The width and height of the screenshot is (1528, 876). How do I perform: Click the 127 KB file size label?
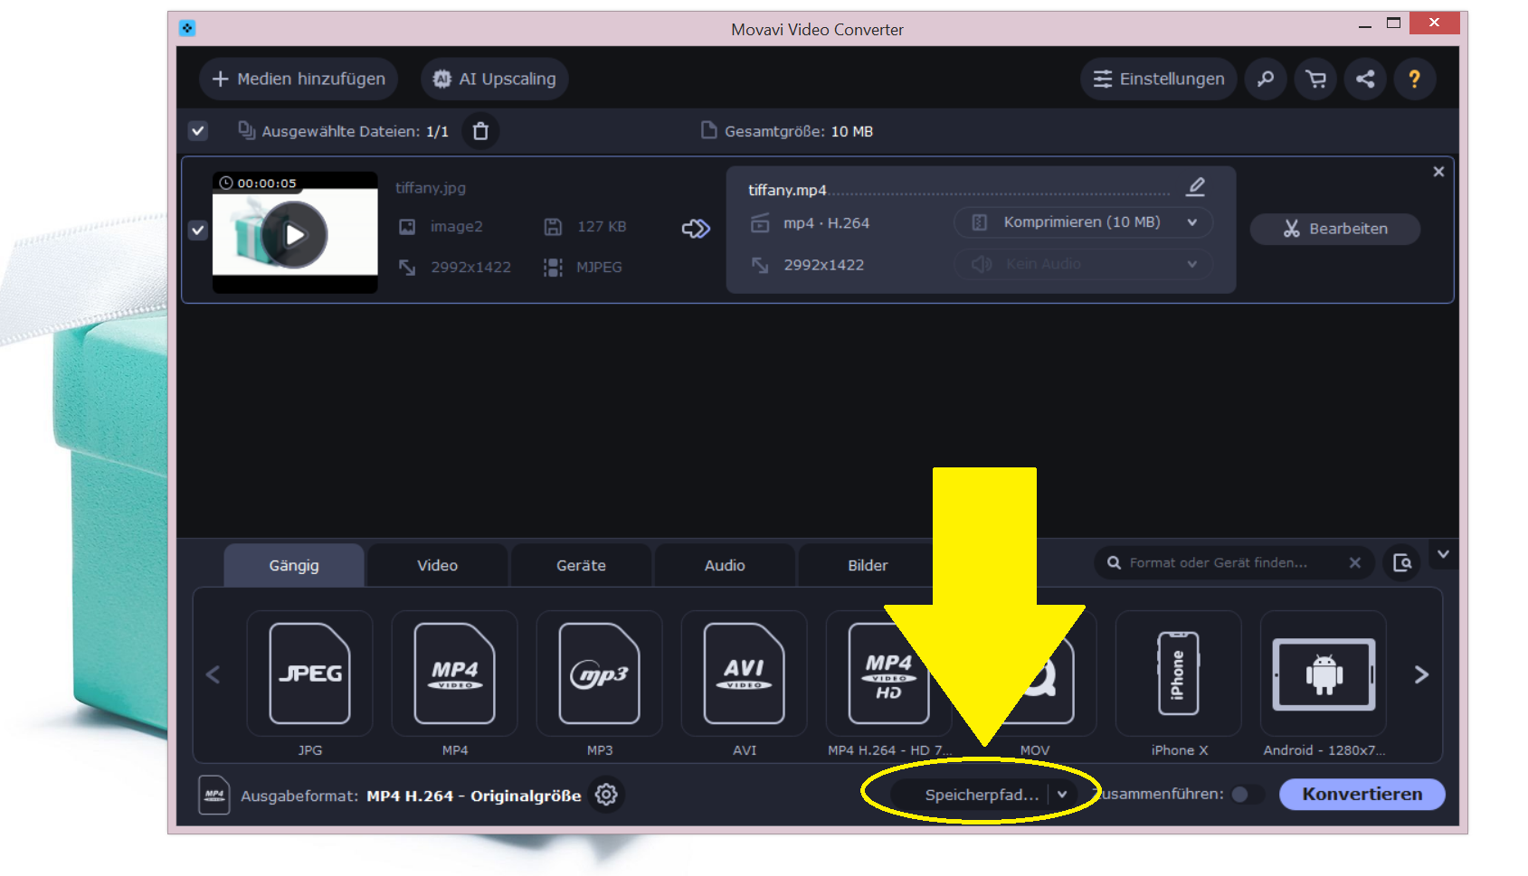click(602, 226)
